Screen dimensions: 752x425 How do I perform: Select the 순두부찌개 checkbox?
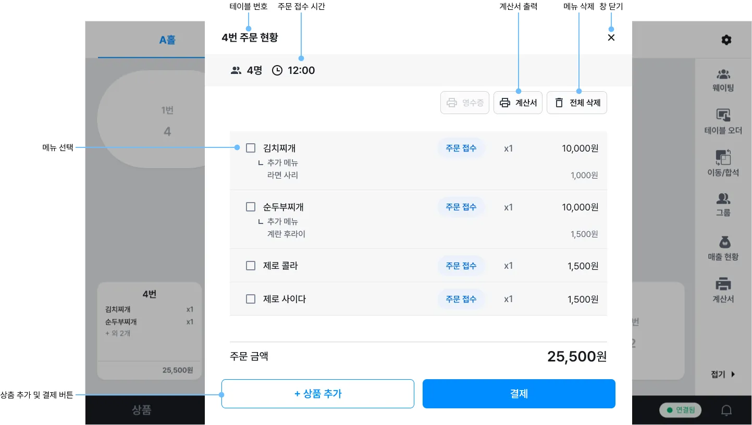click(251, 207)
